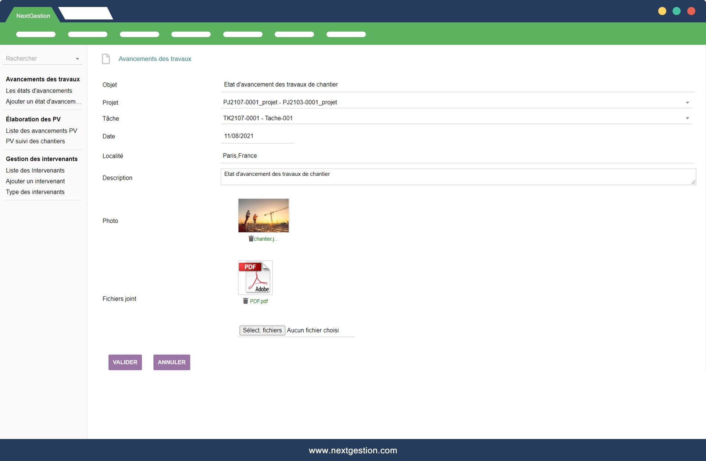Open the PDF.pdf file link
Viewport: 706px width, 461px height.
[x=259, y=301]
